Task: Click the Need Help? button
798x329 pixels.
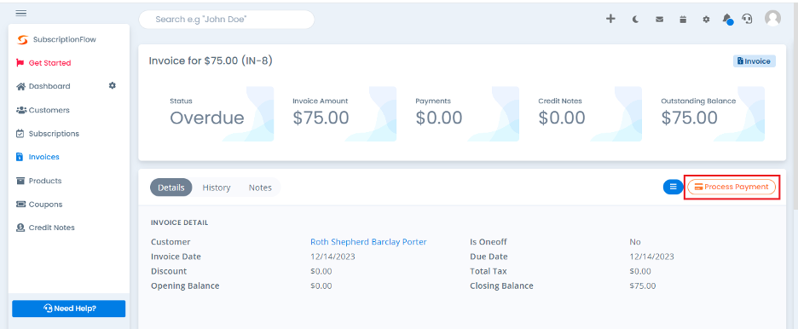Action: [69, 309]
